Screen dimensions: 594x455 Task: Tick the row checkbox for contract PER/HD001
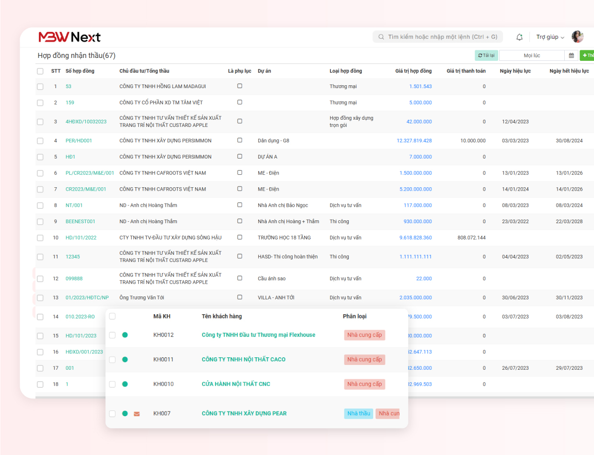(x=40, y=141)
